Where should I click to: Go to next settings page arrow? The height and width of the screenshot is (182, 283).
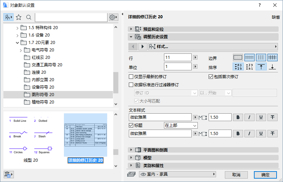tap(143, 47)
